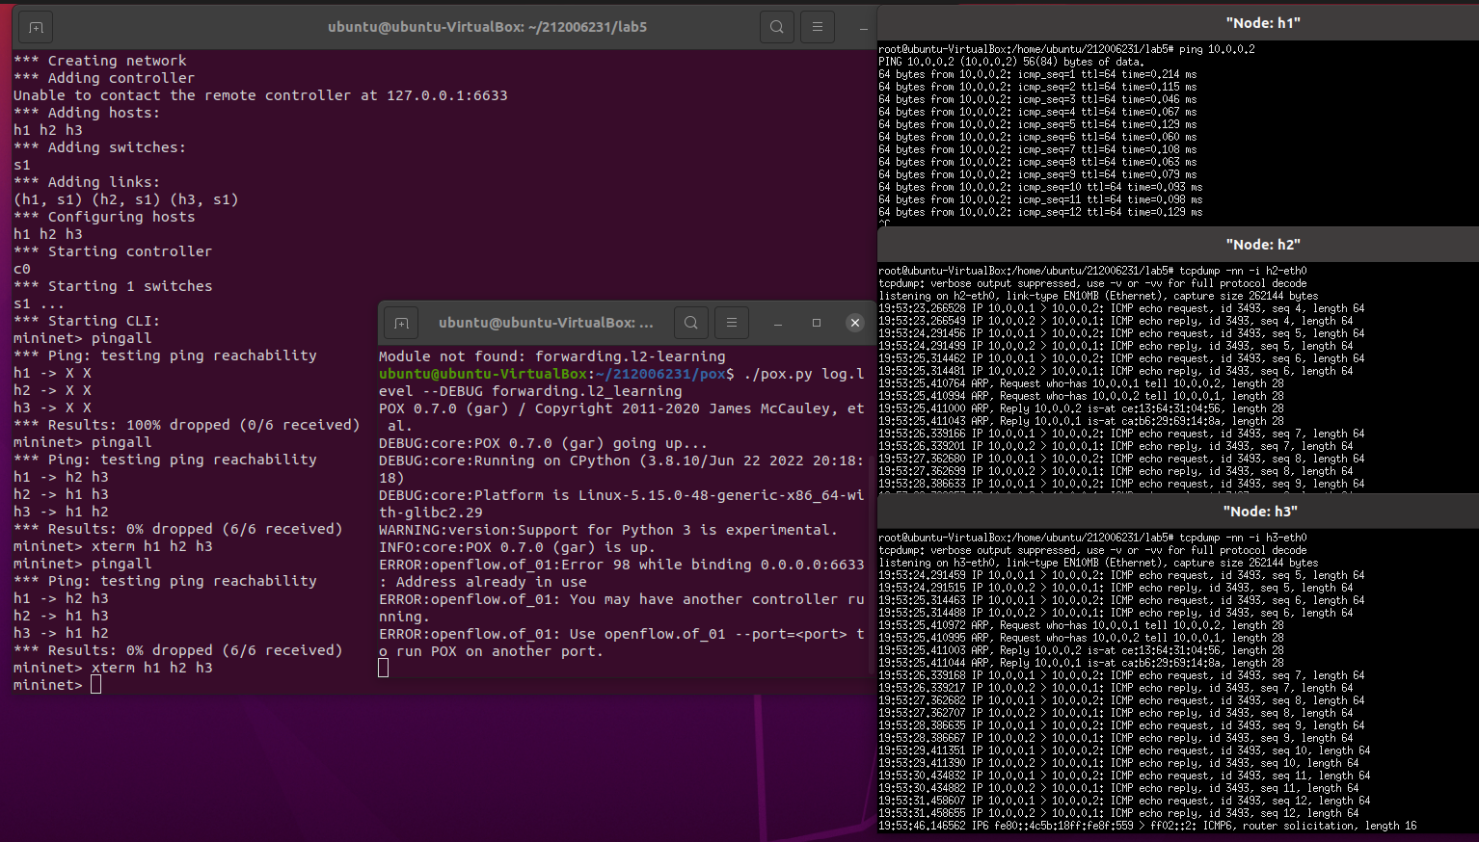
Task: Click the "tcpdump -nn -i h3-eth0" command line
Action: tap(1092, 538)
